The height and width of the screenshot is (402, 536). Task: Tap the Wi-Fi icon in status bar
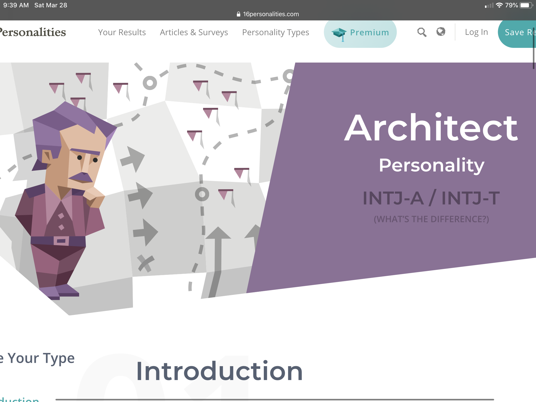pos(499,5)
